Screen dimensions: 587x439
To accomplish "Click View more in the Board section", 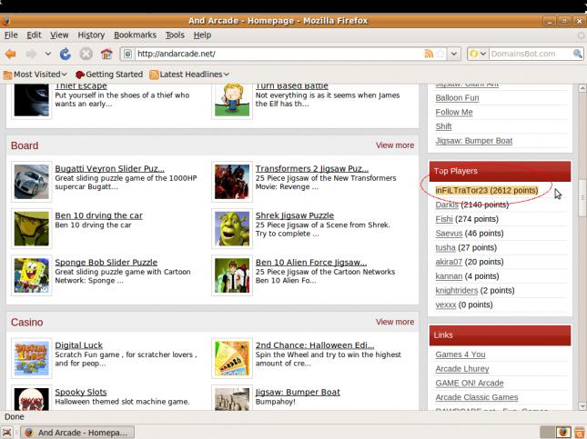I will [x=395, y=145].
